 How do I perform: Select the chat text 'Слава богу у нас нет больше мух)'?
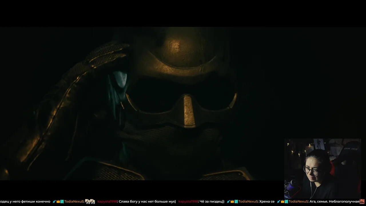[147, 201]
